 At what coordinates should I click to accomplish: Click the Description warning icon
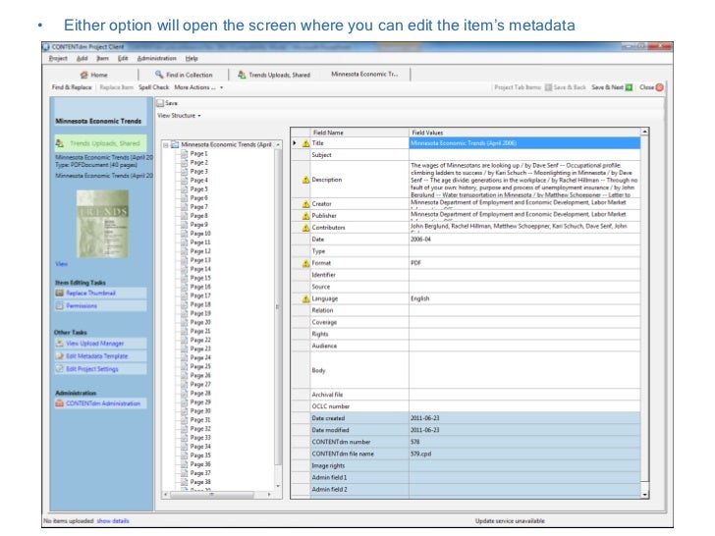pyautogui.click(x=306, y=180)
